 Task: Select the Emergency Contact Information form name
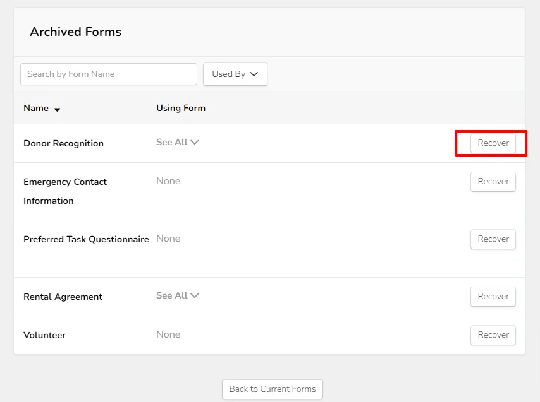tap(65, 191)
